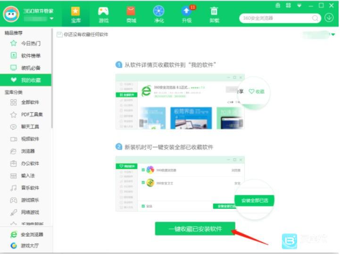341x255 pixels.
Task: Click the sidebar vertical scrollbar
Action: point(52,78)
